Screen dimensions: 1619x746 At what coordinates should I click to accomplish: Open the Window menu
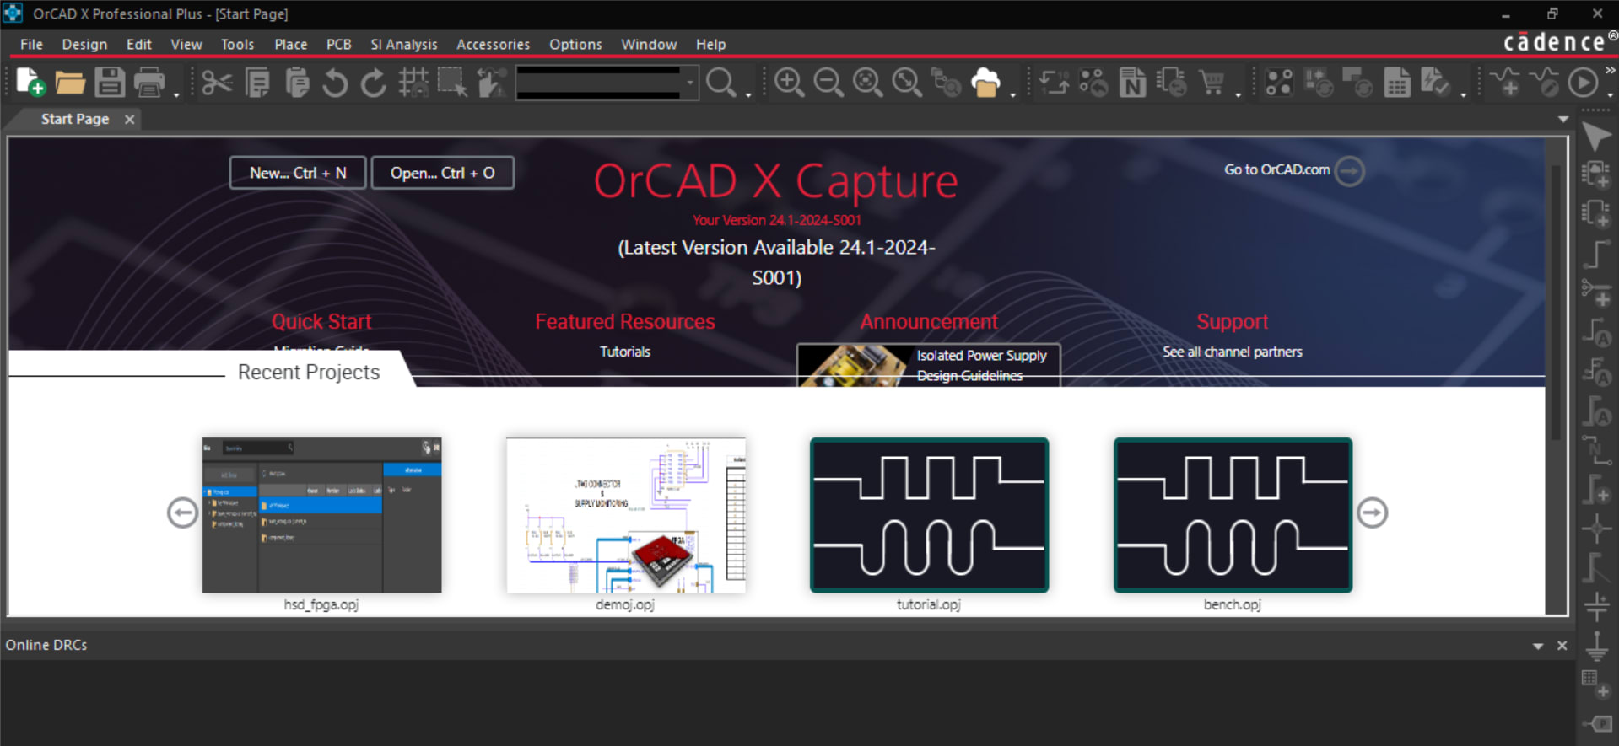coord(649,44)
